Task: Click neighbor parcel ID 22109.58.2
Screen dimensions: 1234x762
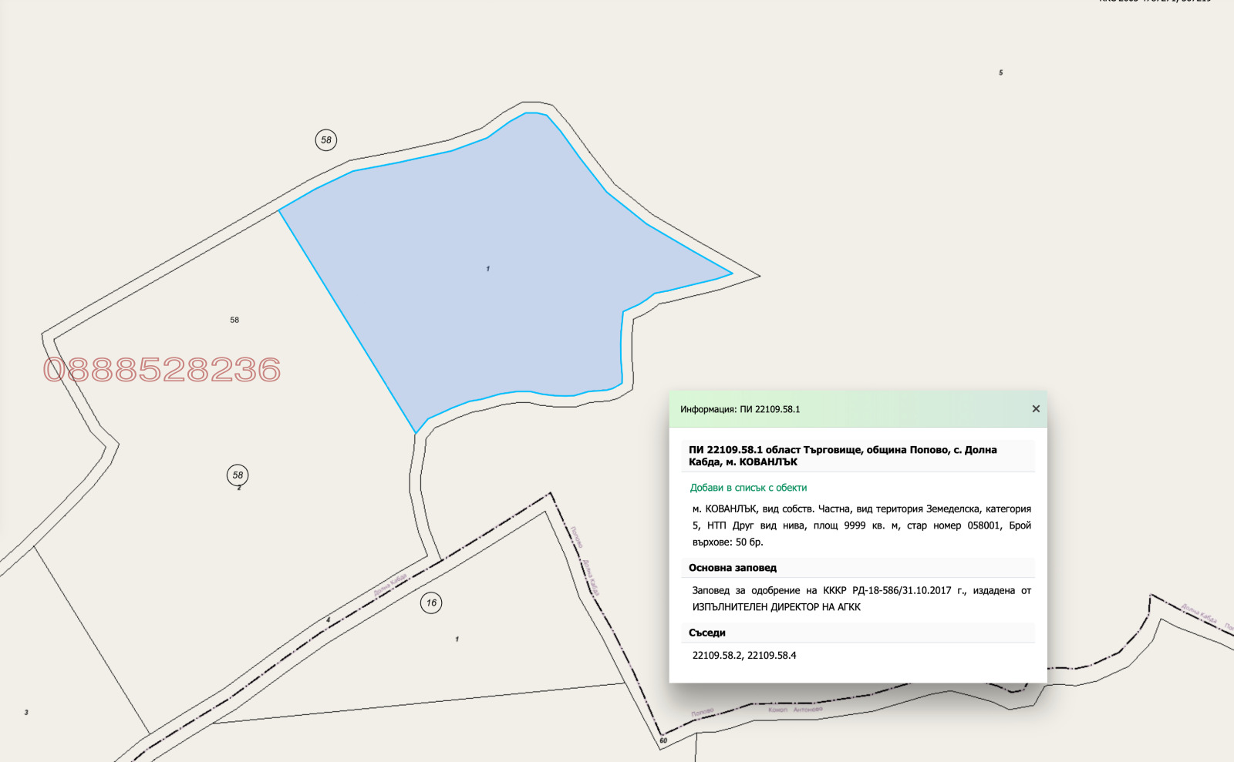Action: 716,656
